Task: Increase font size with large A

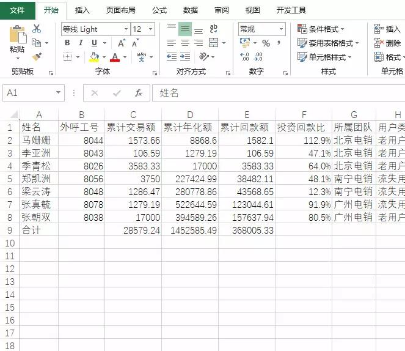Action: point(122,43)
